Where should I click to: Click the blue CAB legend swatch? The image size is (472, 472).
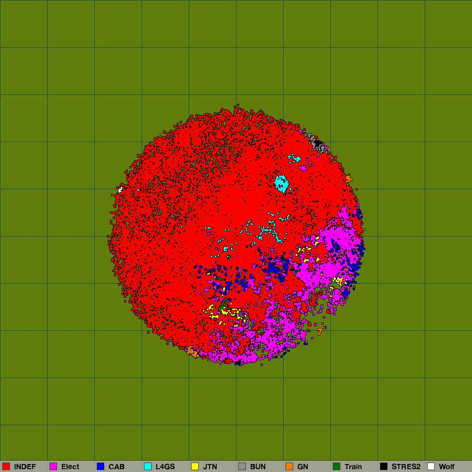101,466
